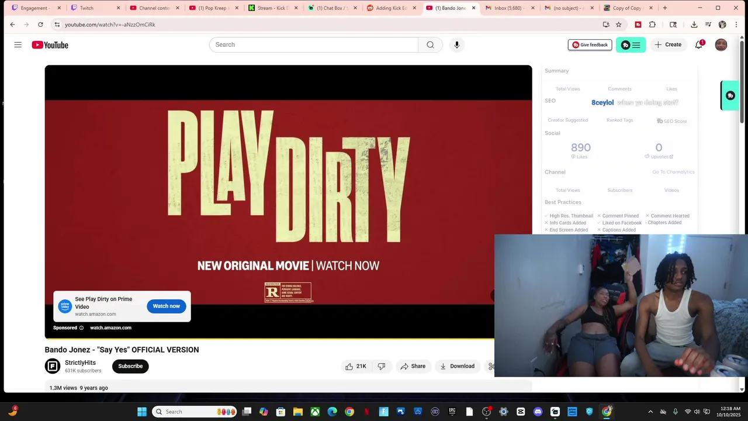
Task: Open Epic Games launcher from taskbar
Action: click(x=452, y=412)
